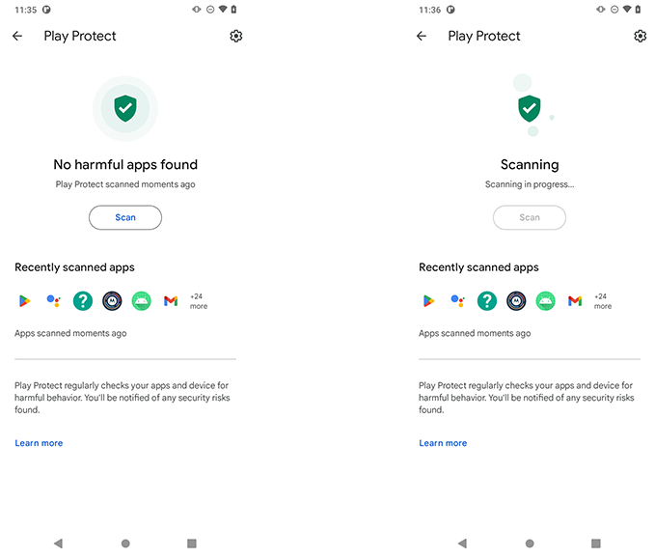Viewport: 655px width, 558px height.
Task: Tap the greyed-out Scan button
Action: (530, 217)
